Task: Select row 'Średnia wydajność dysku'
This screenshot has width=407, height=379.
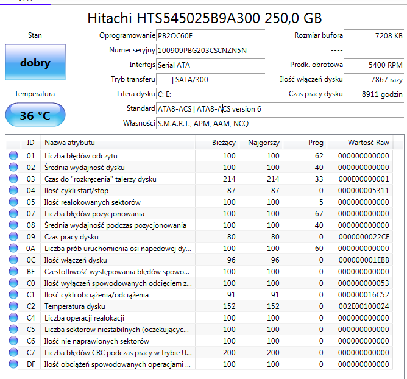Action: [199, 168]
